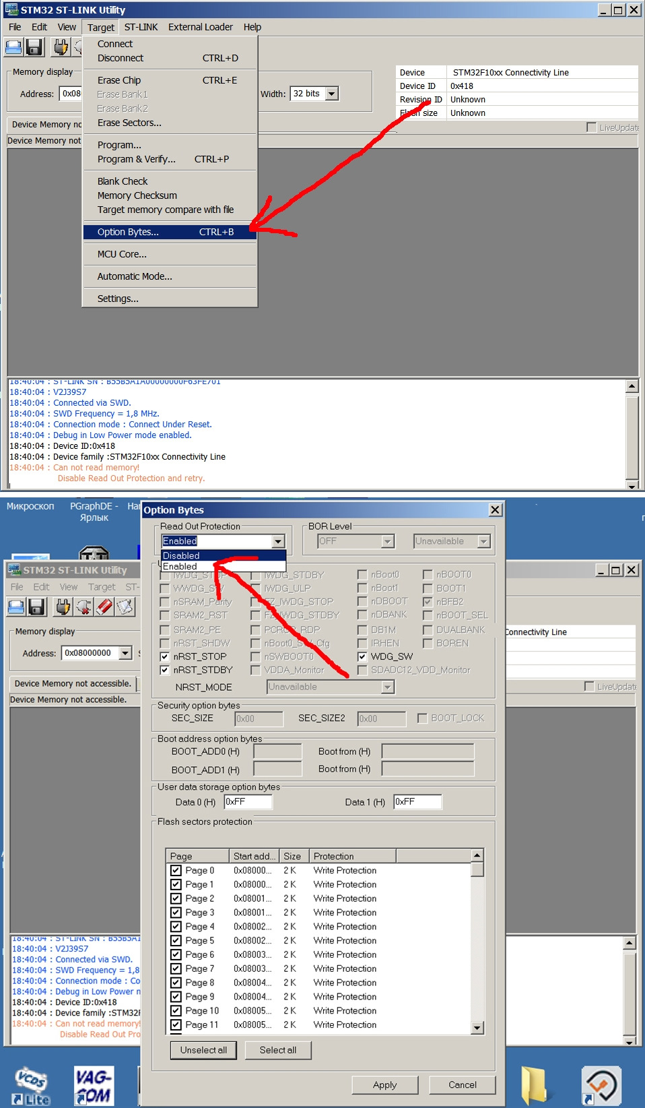This screenshot has height=1108, width=645.
Task: Toggle the nRST_STDBY checkbox
Action: pos(164,671)
